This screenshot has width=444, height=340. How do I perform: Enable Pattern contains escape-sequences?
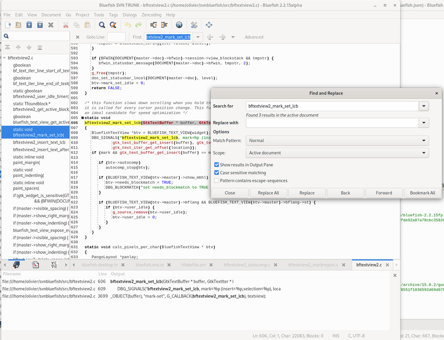[216, 180]
